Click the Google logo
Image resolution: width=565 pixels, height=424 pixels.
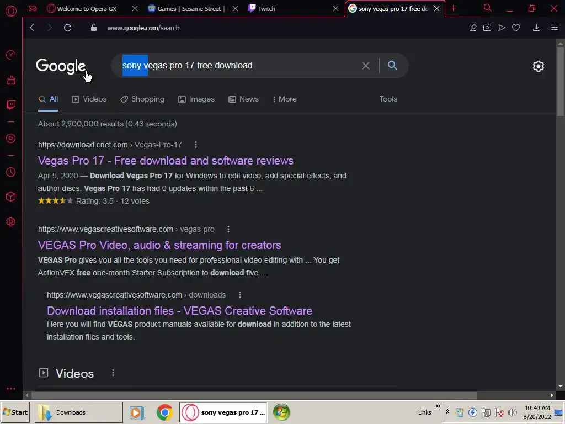61,66
